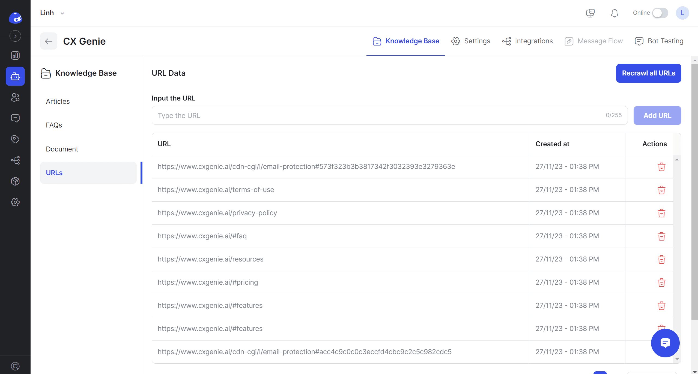Switch to the Integrations tab

click(527, 41)
